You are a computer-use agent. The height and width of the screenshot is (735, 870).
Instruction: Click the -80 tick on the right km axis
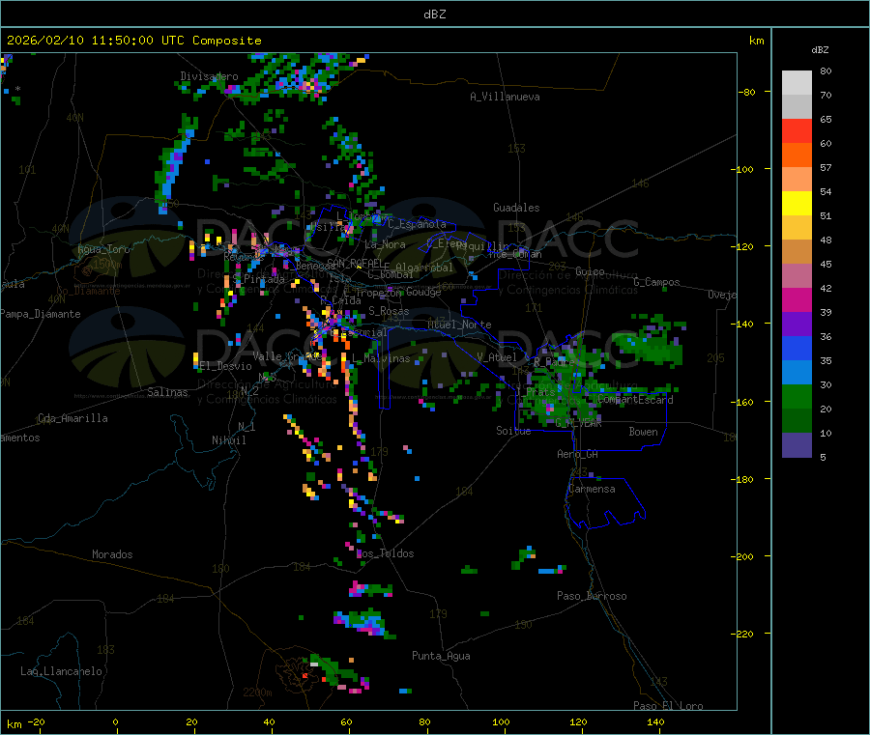pyautogui.click(x=747, y=92)
